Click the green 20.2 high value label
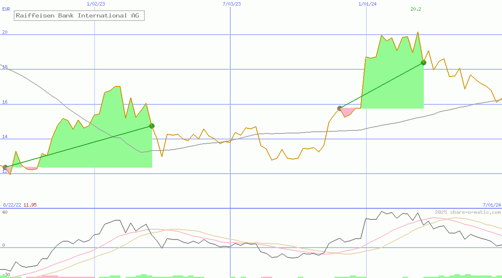The width and height of the screenshot is (502, 278). pos(416,9)
